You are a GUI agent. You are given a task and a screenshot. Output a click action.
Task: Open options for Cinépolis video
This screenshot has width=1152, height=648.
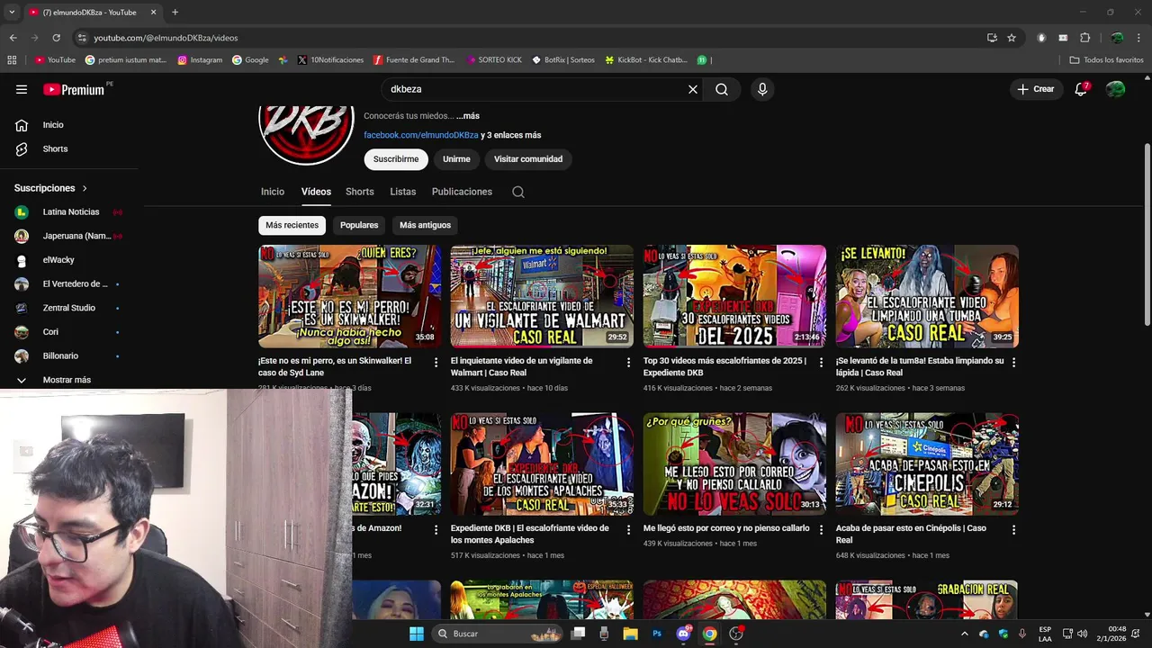pos(1013,529)
